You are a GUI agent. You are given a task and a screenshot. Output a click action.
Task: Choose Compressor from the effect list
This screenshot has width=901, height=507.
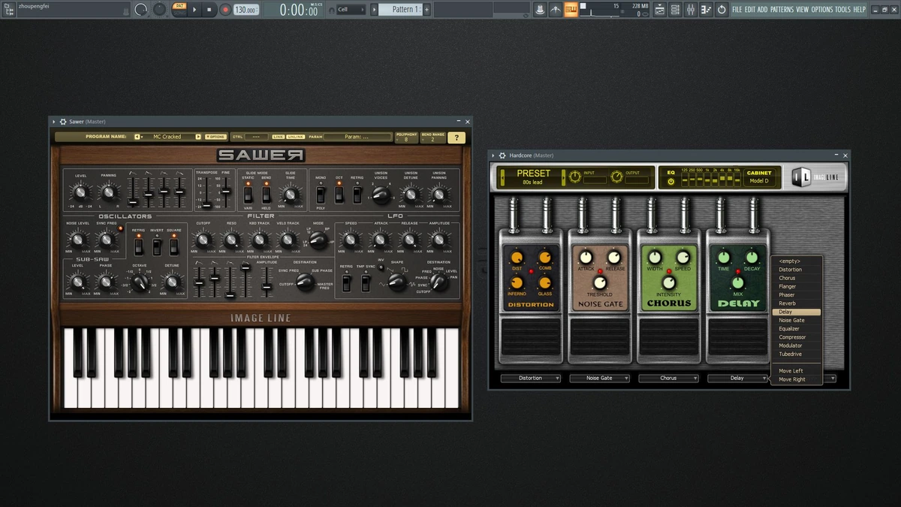(797, 337)
